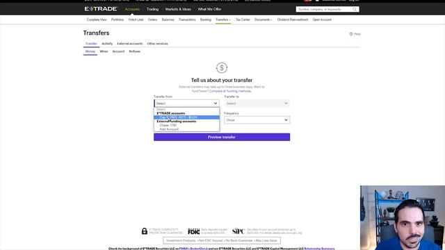Expand the Documents menu in the sub-navigation
The image size is (445, 250).
pos(263,20)
